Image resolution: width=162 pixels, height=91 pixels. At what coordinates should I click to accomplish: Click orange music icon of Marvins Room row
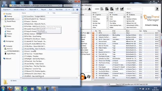[x=93, y=41]
